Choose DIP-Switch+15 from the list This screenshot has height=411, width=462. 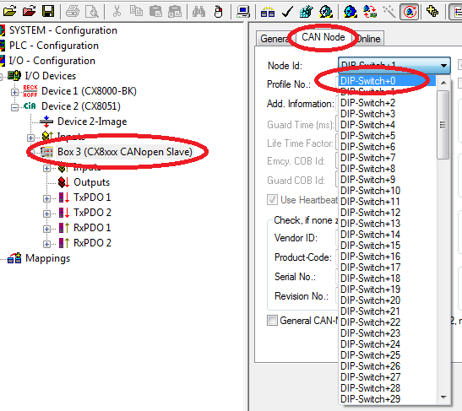[x=387, y=246]
